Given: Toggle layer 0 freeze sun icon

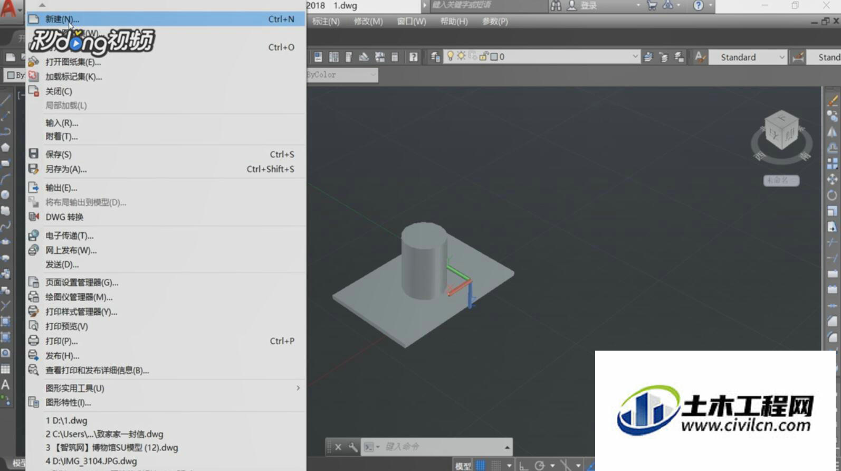Looking at the screenshot, I should [461, 56].
